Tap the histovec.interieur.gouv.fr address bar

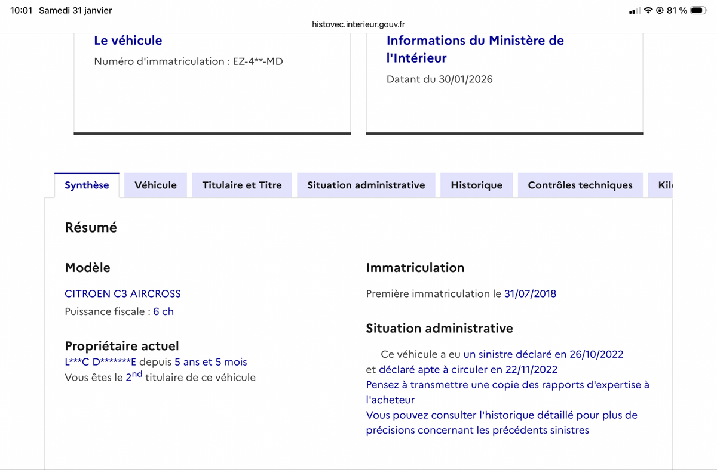tap(358, 24)
